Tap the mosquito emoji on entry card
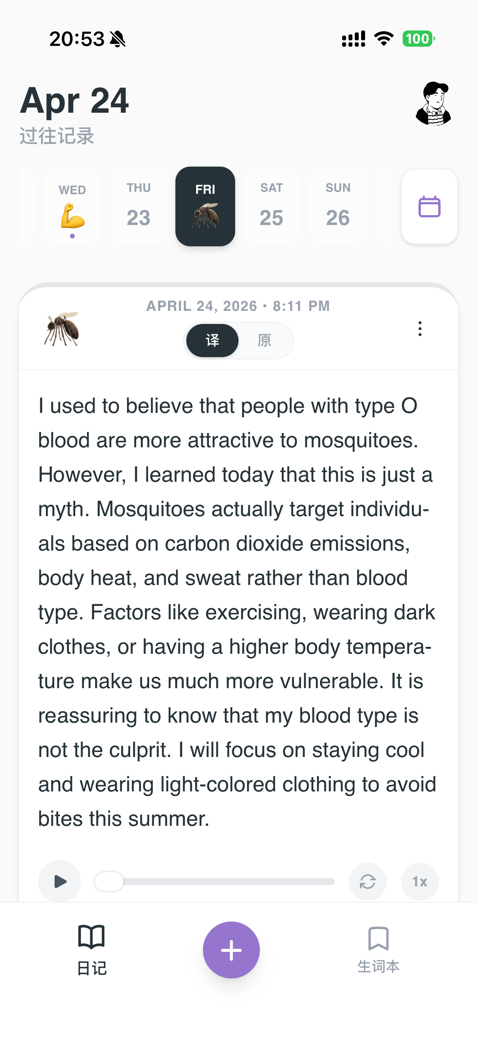 62,329
